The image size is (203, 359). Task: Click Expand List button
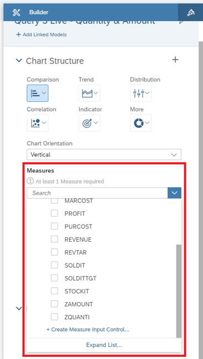point(104,345)
